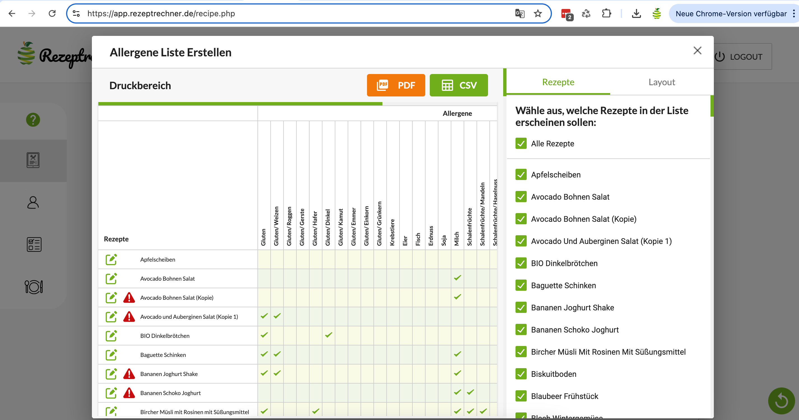
Task: Toggle Avocado Und Auberginen Salat (Kopie 1) checkbox
Action: tap(521, 241)
